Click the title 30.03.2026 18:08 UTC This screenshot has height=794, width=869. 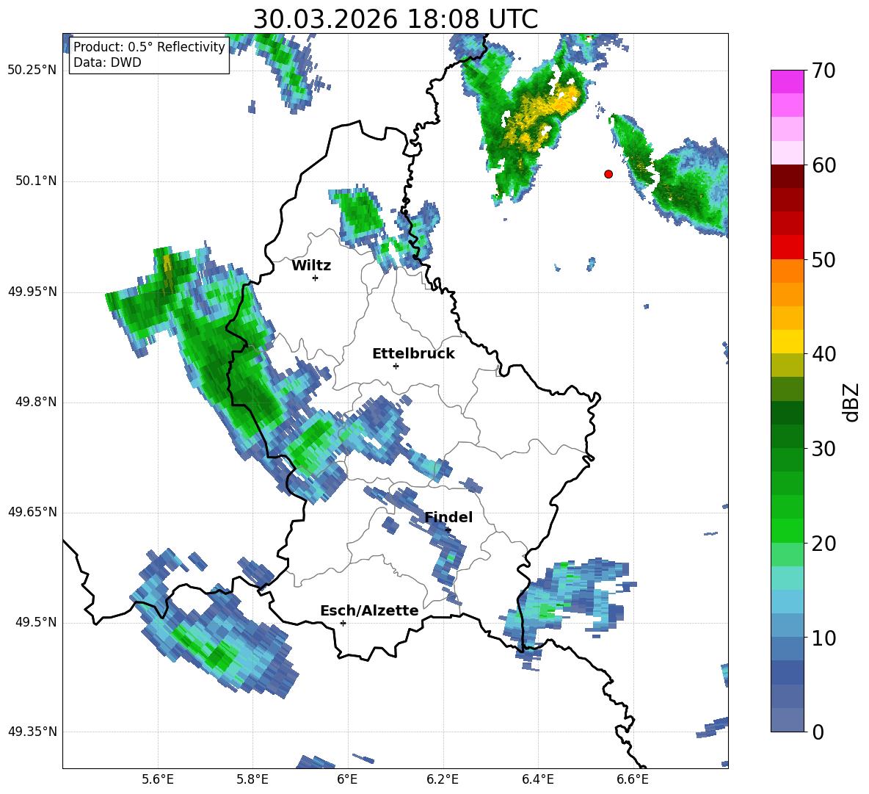396,19
